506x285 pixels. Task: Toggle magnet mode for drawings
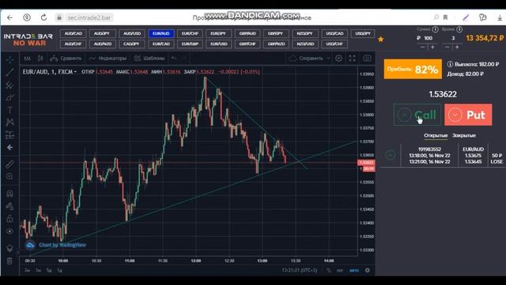10,193
